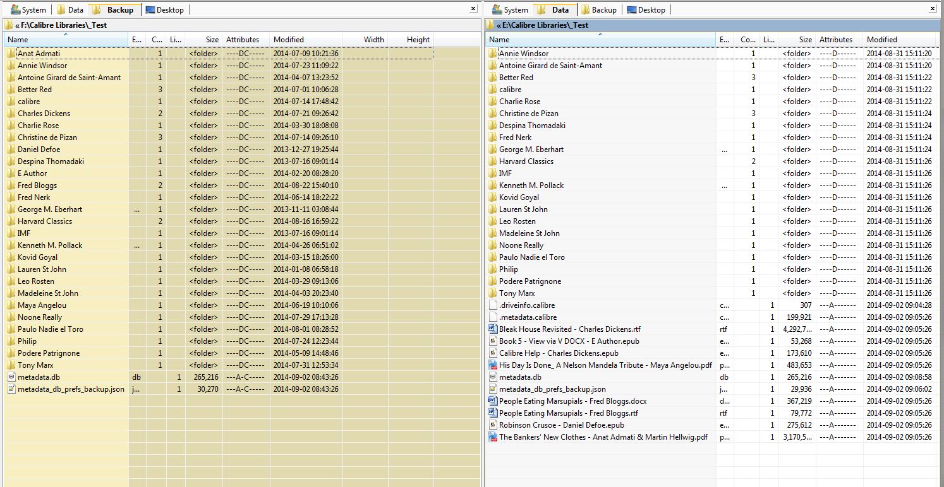Switch to the System tab in the left pane
Viewport: 944px width, 487px height.
[27, 10]
